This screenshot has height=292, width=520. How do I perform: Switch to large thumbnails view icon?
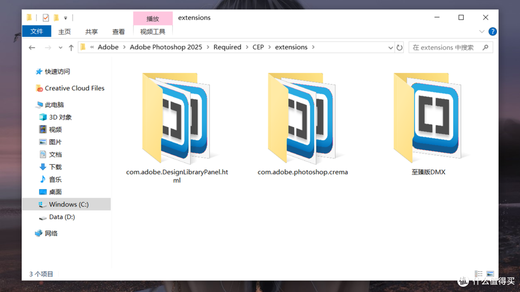[x=490, y=274]
